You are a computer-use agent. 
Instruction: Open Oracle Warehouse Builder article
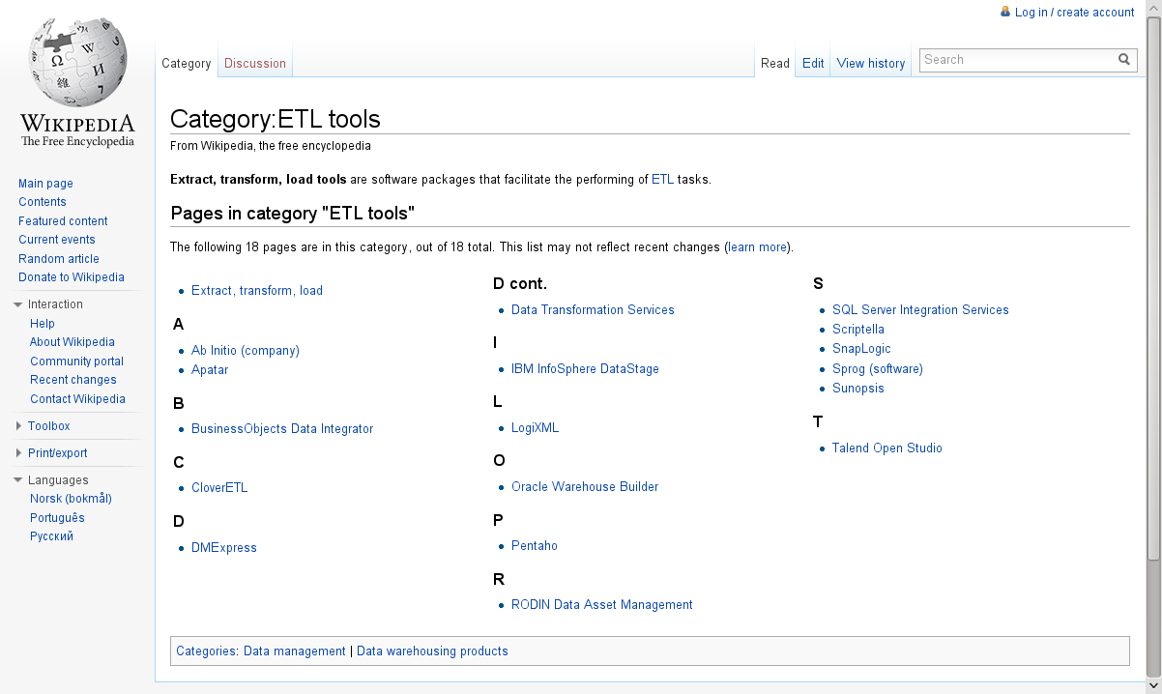coord(585,487)
